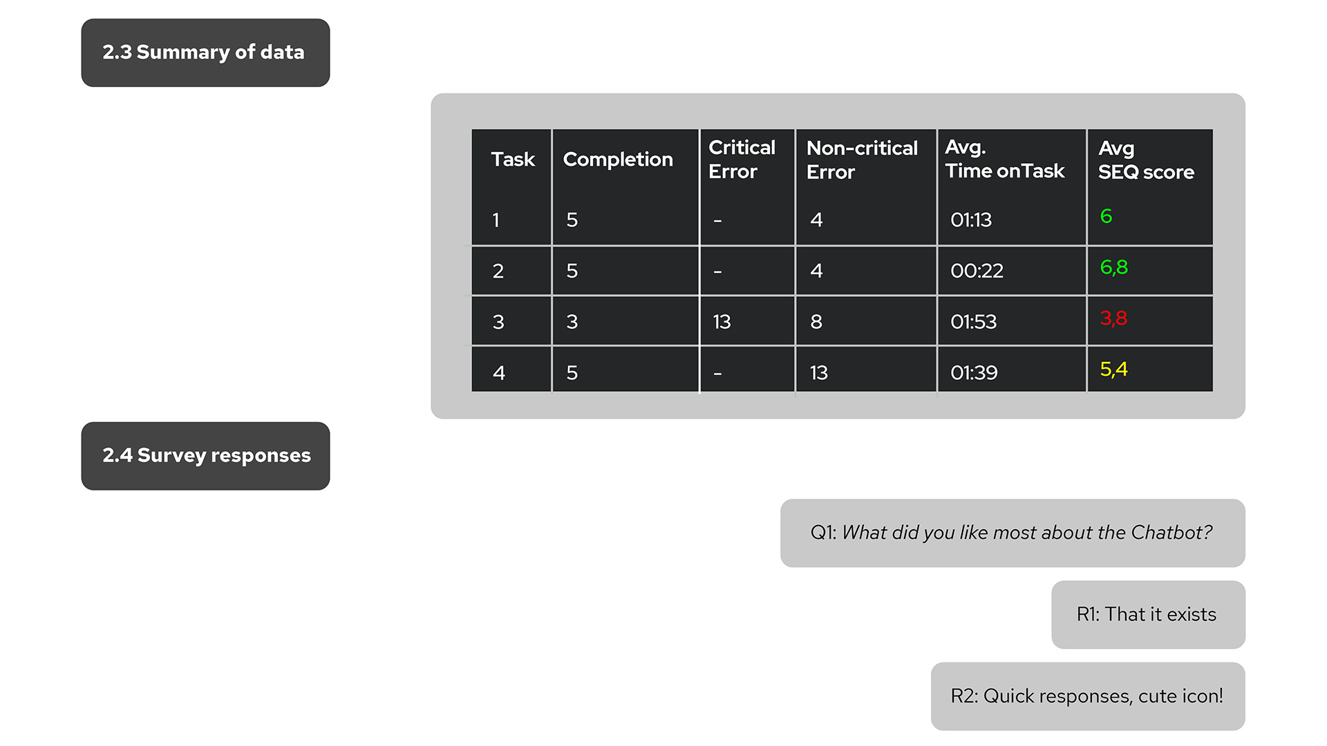Click the 2.4 Survey responses heading
Image resolution: width=1327 pixels, height=746 pixels.
[205, 456]
